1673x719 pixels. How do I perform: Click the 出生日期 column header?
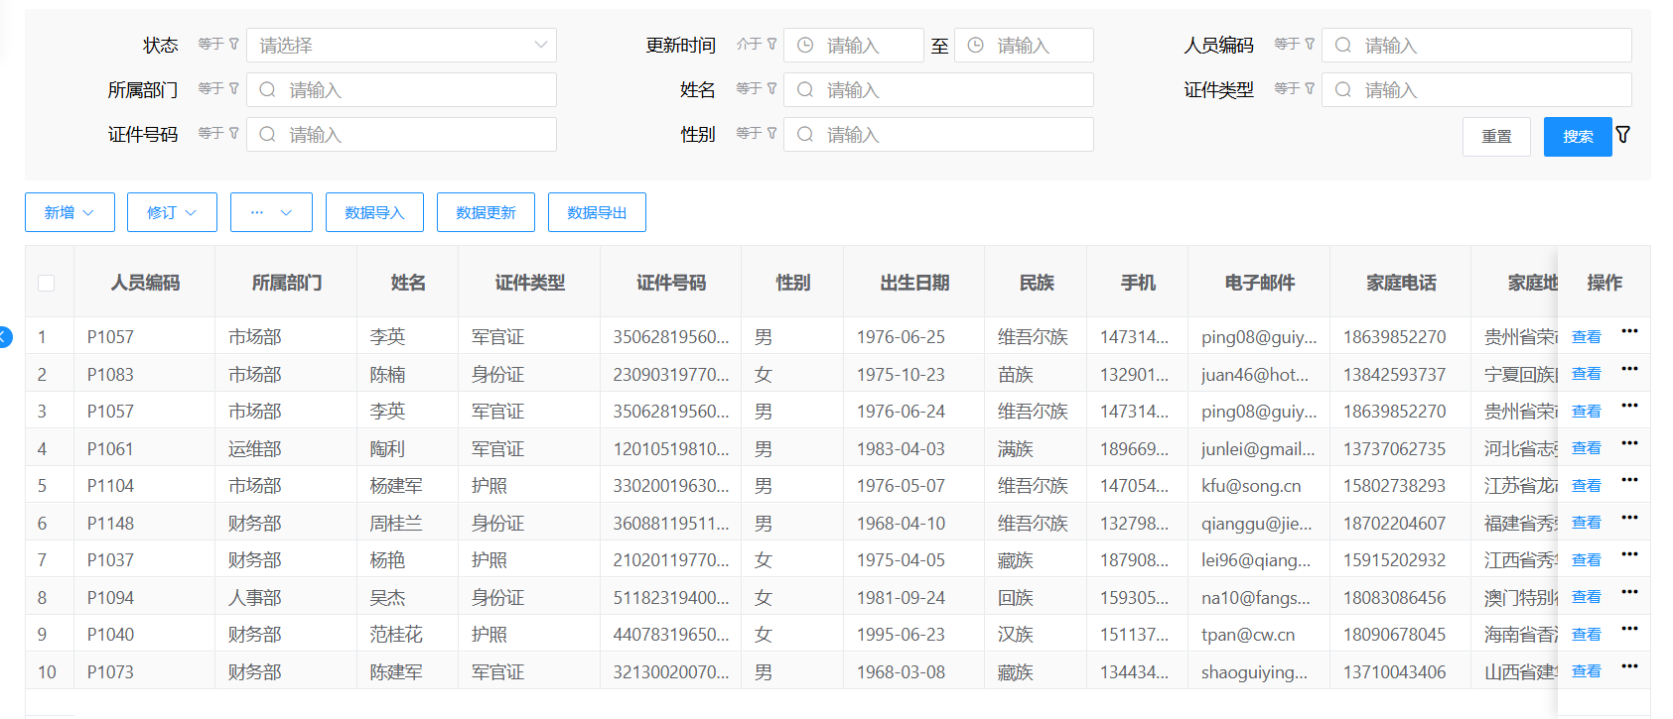click(x=914, y=284)
